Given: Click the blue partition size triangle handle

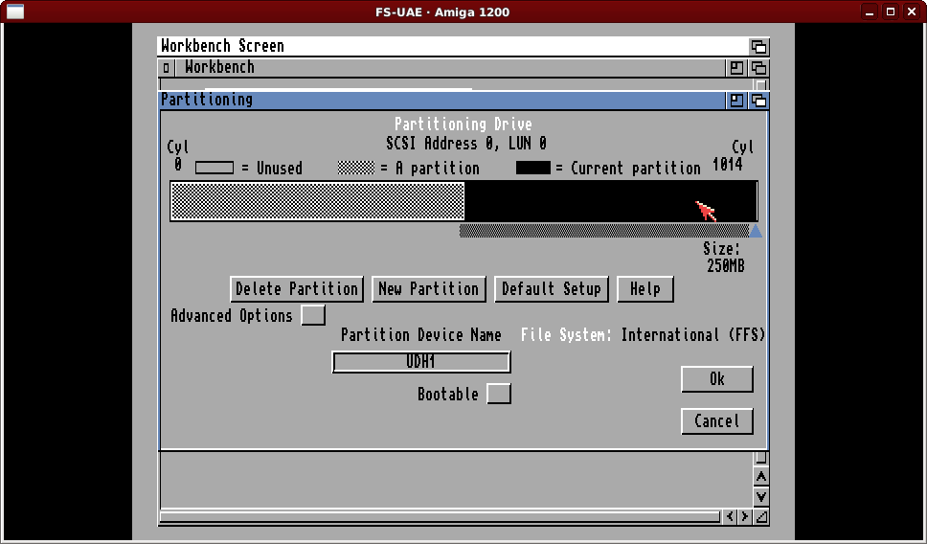Looking at the screenshot, I should 755,231.
